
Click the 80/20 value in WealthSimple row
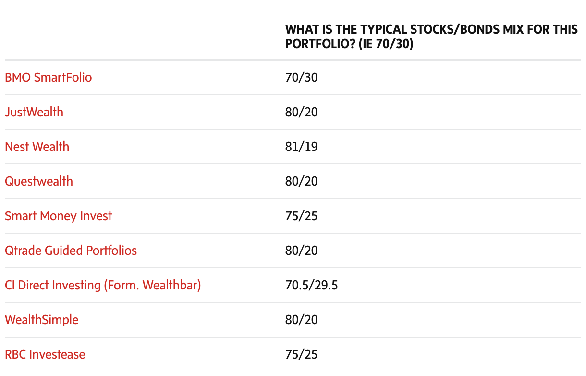(301, 320)
